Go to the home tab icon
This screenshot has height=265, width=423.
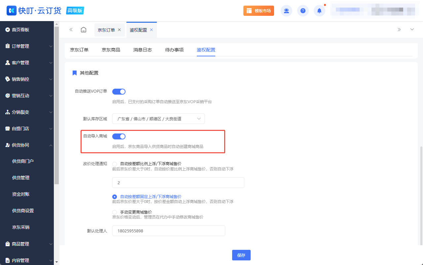point(84,30)
